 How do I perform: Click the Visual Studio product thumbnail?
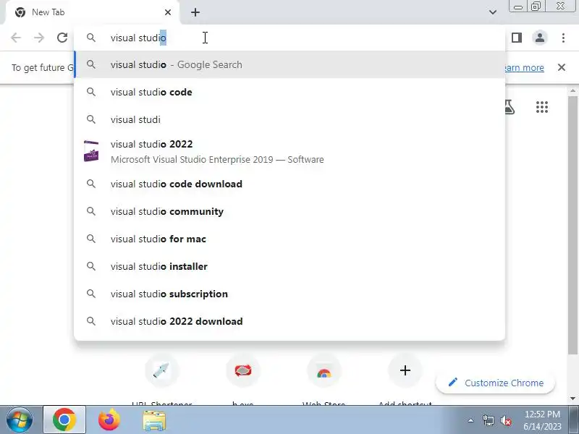(x=91, y=151)
